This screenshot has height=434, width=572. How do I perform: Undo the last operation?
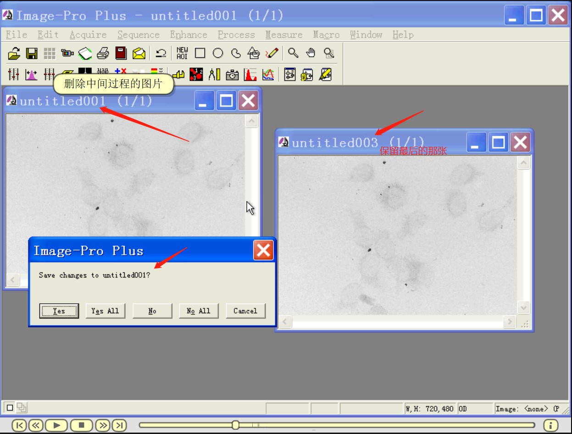[160, 53]
